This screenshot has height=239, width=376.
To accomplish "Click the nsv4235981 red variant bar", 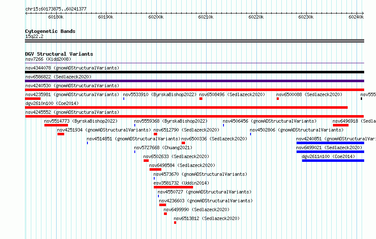I will click(33, 99).
